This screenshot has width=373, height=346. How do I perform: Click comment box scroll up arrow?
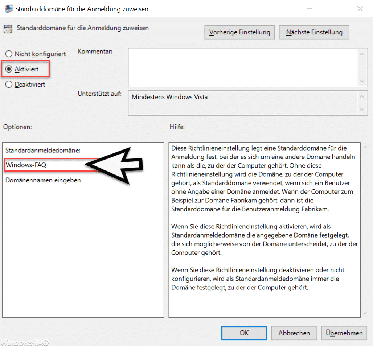pyautogui.click(x=362, y=54)
